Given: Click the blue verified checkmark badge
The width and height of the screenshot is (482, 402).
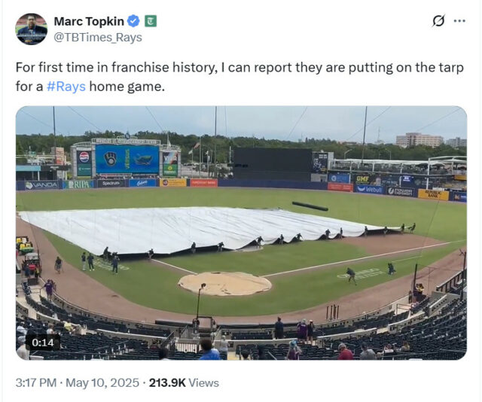Looking at the screenshot, I should coord(133,21).
